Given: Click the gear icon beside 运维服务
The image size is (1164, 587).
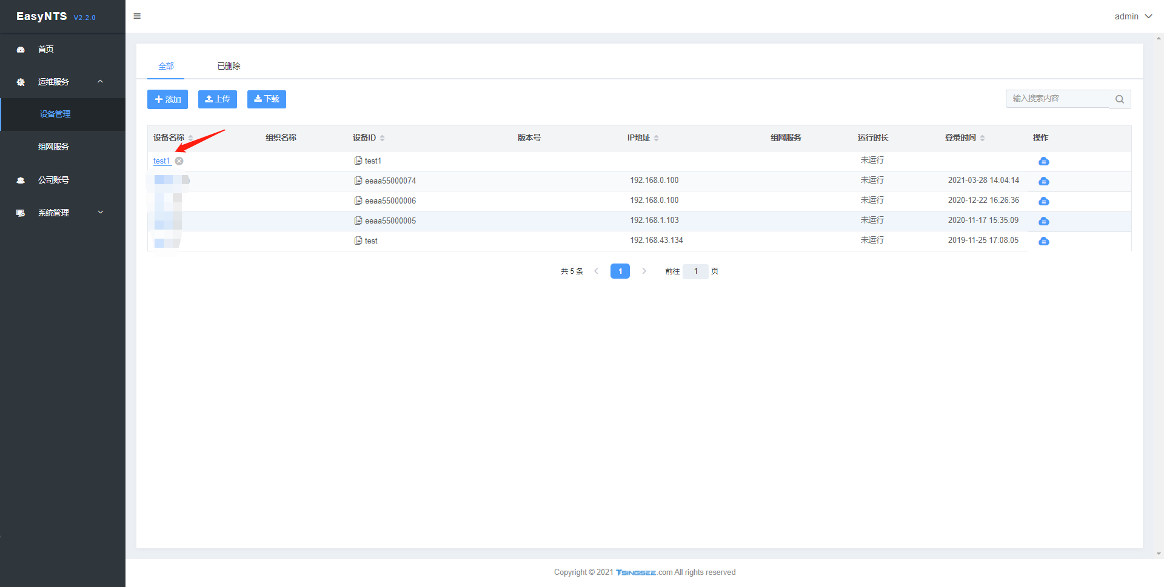Looking at the screenshot, I should click(x=21, y=82).
